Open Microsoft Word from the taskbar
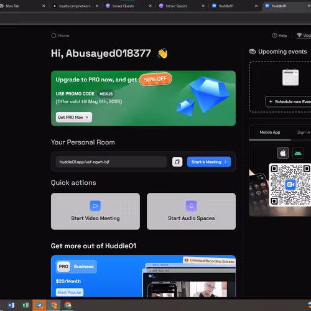Screen dimensions: 311x311 pyautogui.click(x=11, y=305)
